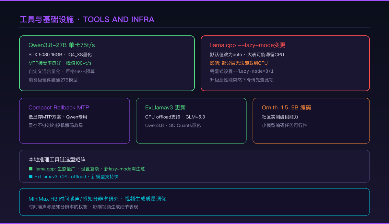Click the text '时间噪声与感知分辨率的权衡 · 影响视频生成细节表现'
This screenshot has width=389, height=224.
[83, 207]
